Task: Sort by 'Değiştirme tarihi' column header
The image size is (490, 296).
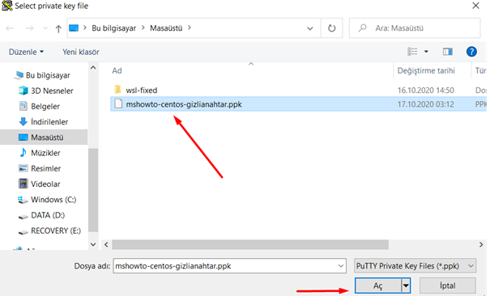Action: (x=426, y=71)
